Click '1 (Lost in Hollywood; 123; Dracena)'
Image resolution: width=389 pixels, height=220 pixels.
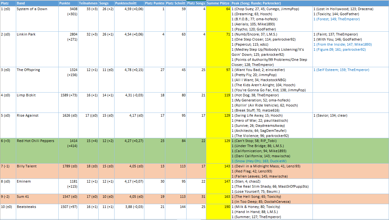(x=343, y=9)
